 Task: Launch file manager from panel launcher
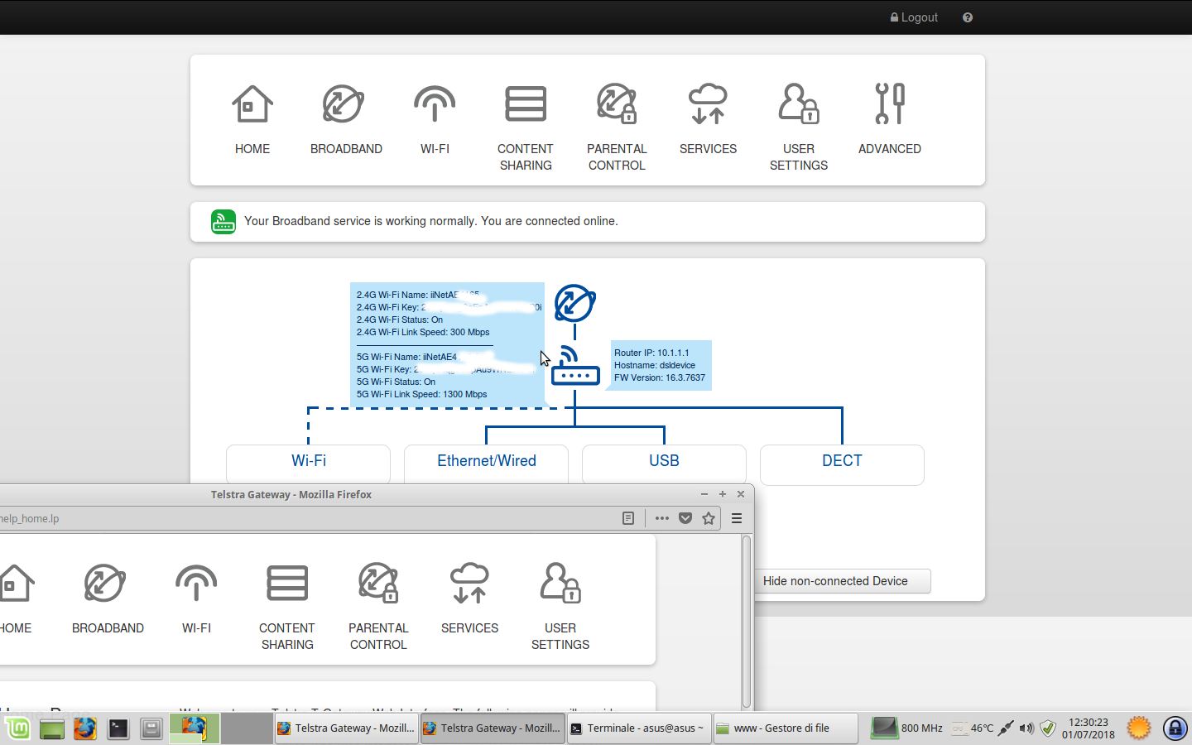(x=151, y=728)
